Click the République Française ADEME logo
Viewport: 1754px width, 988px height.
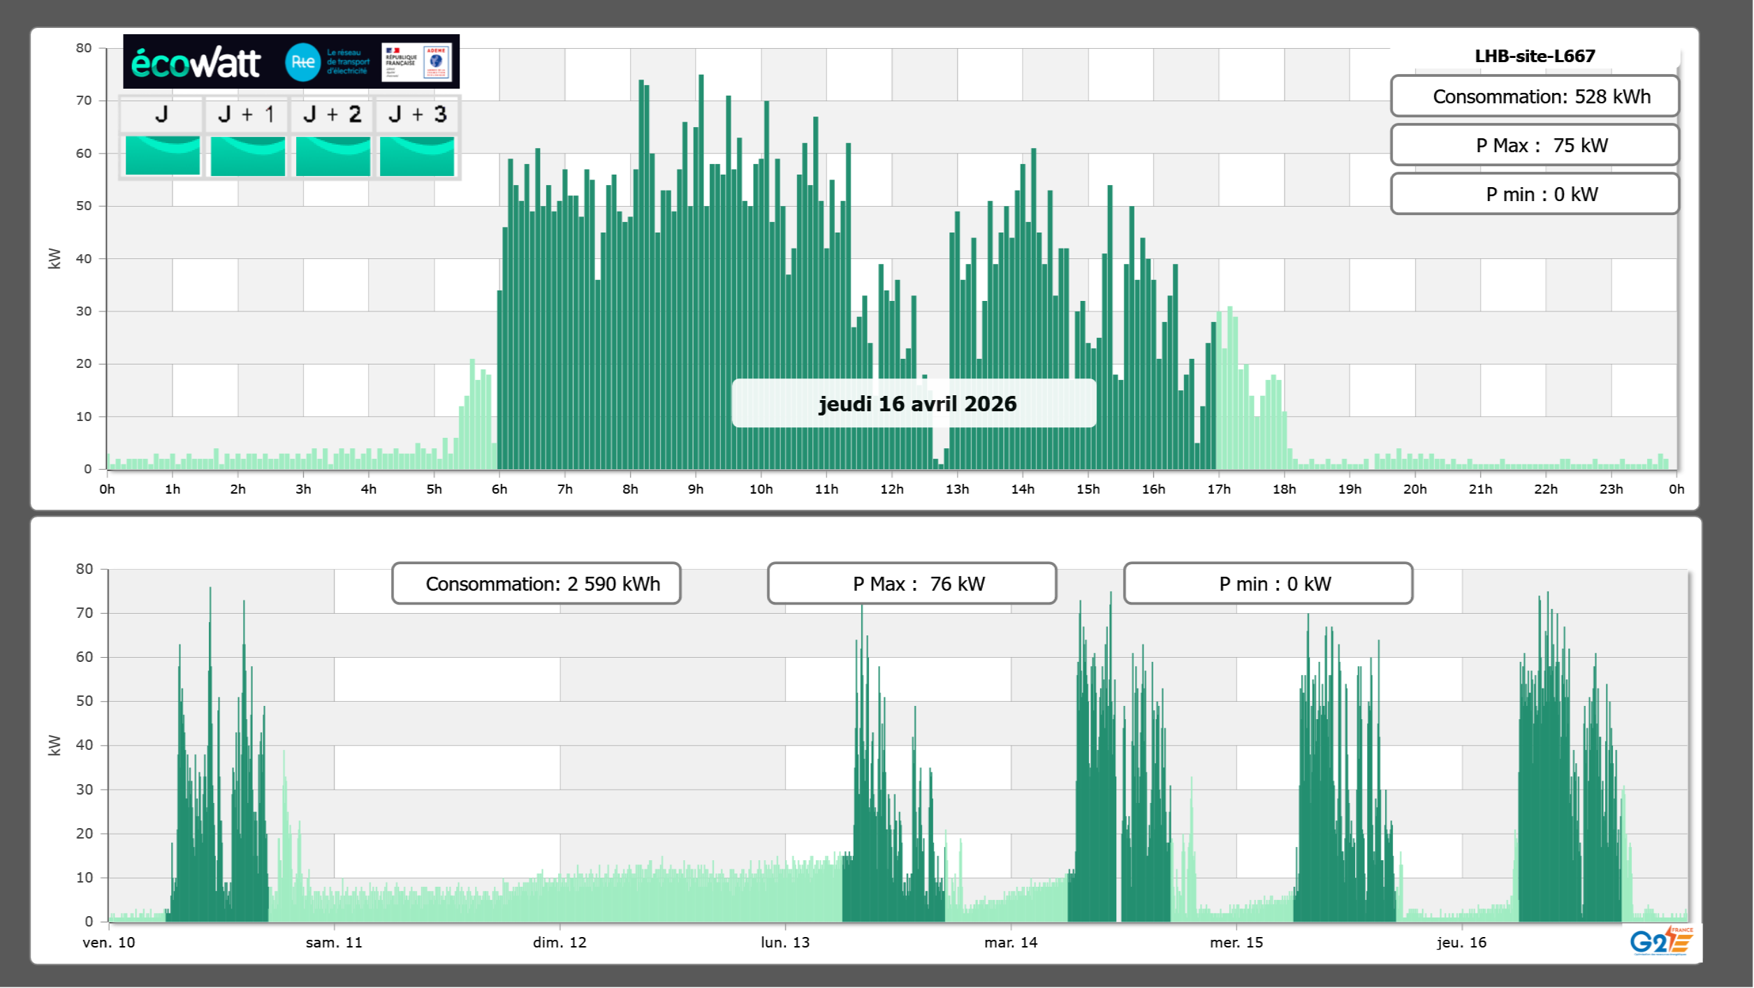(416, 62)
